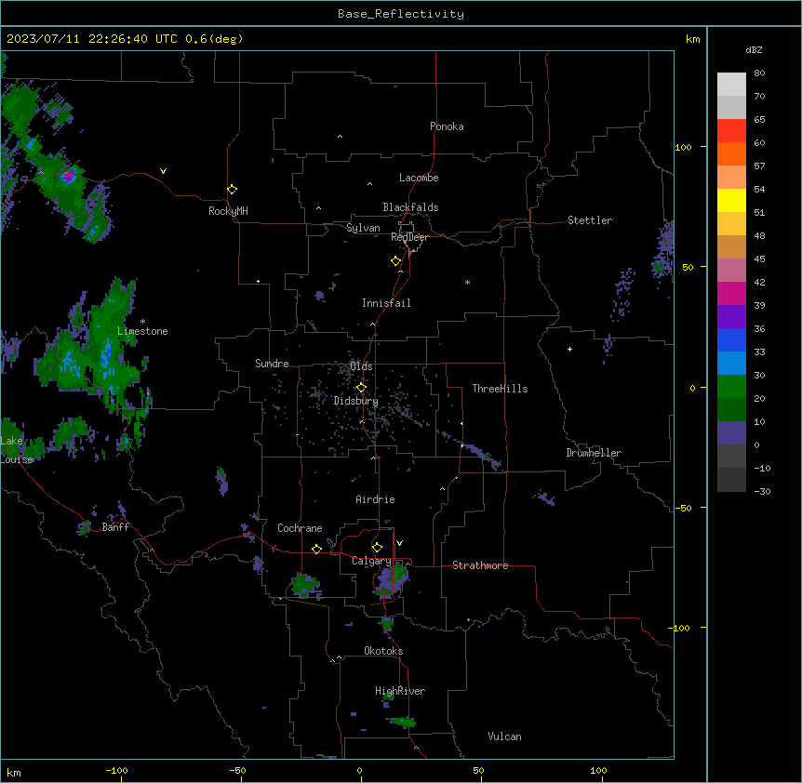Click the Didsbury label

(x=356, y=401)
